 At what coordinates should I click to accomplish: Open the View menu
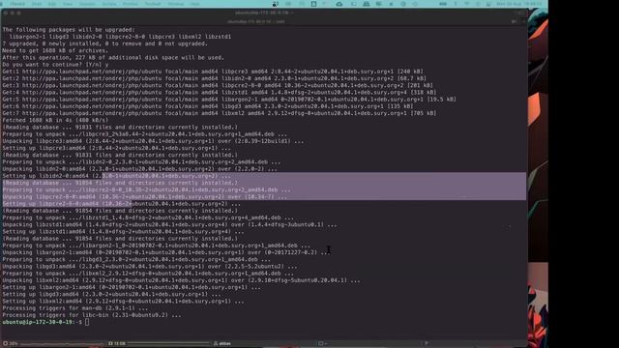68,4
